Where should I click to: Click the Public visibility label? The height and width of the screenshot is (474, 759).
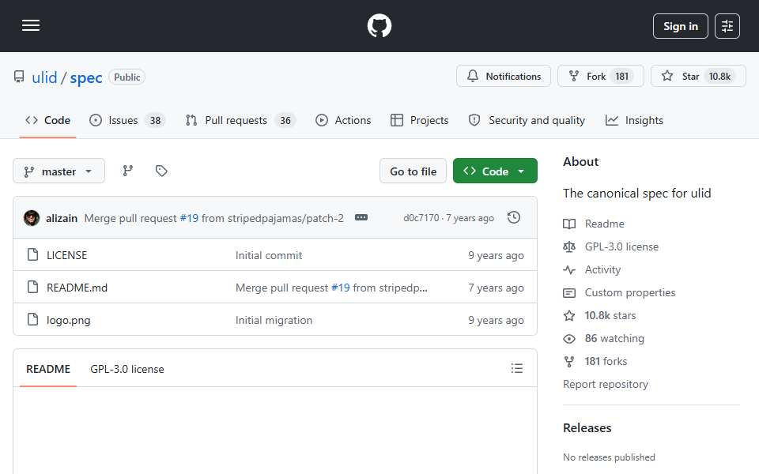(126, 77)
